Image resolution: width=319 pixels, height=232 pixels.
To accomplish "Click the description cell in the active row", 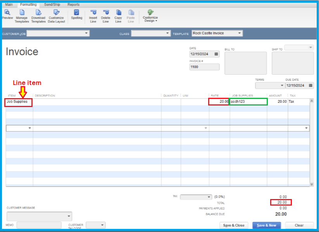I will pyautogui.click(x=97, y=128).
